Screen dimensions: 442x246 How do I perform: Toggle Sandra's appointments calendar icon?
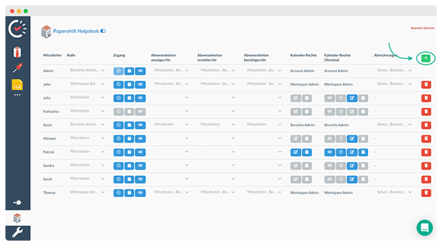click(363, 166)
